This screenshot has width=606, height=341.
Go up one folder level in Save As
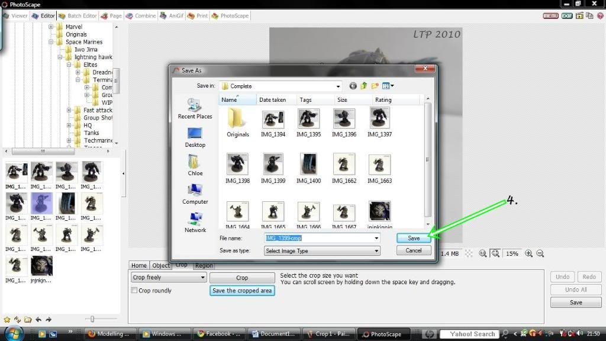364,86
